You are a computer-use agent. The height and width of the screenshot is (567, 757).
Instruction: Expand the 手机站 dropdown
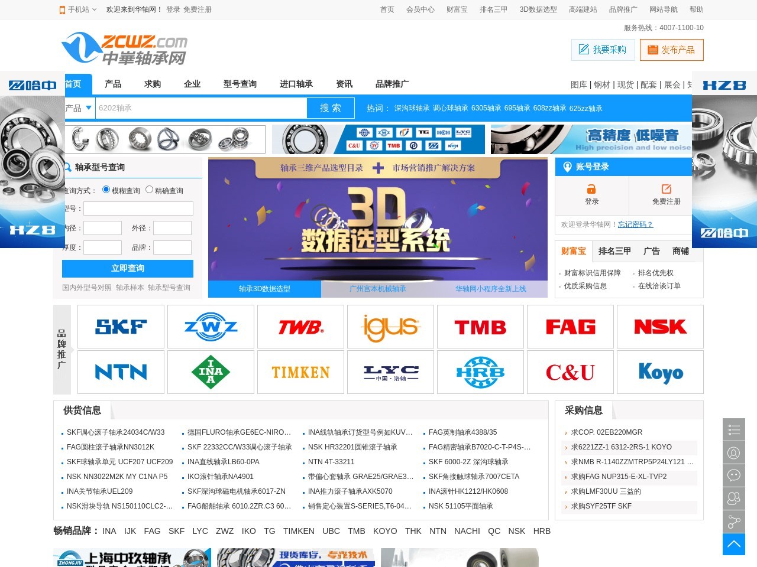coord(78,9)
